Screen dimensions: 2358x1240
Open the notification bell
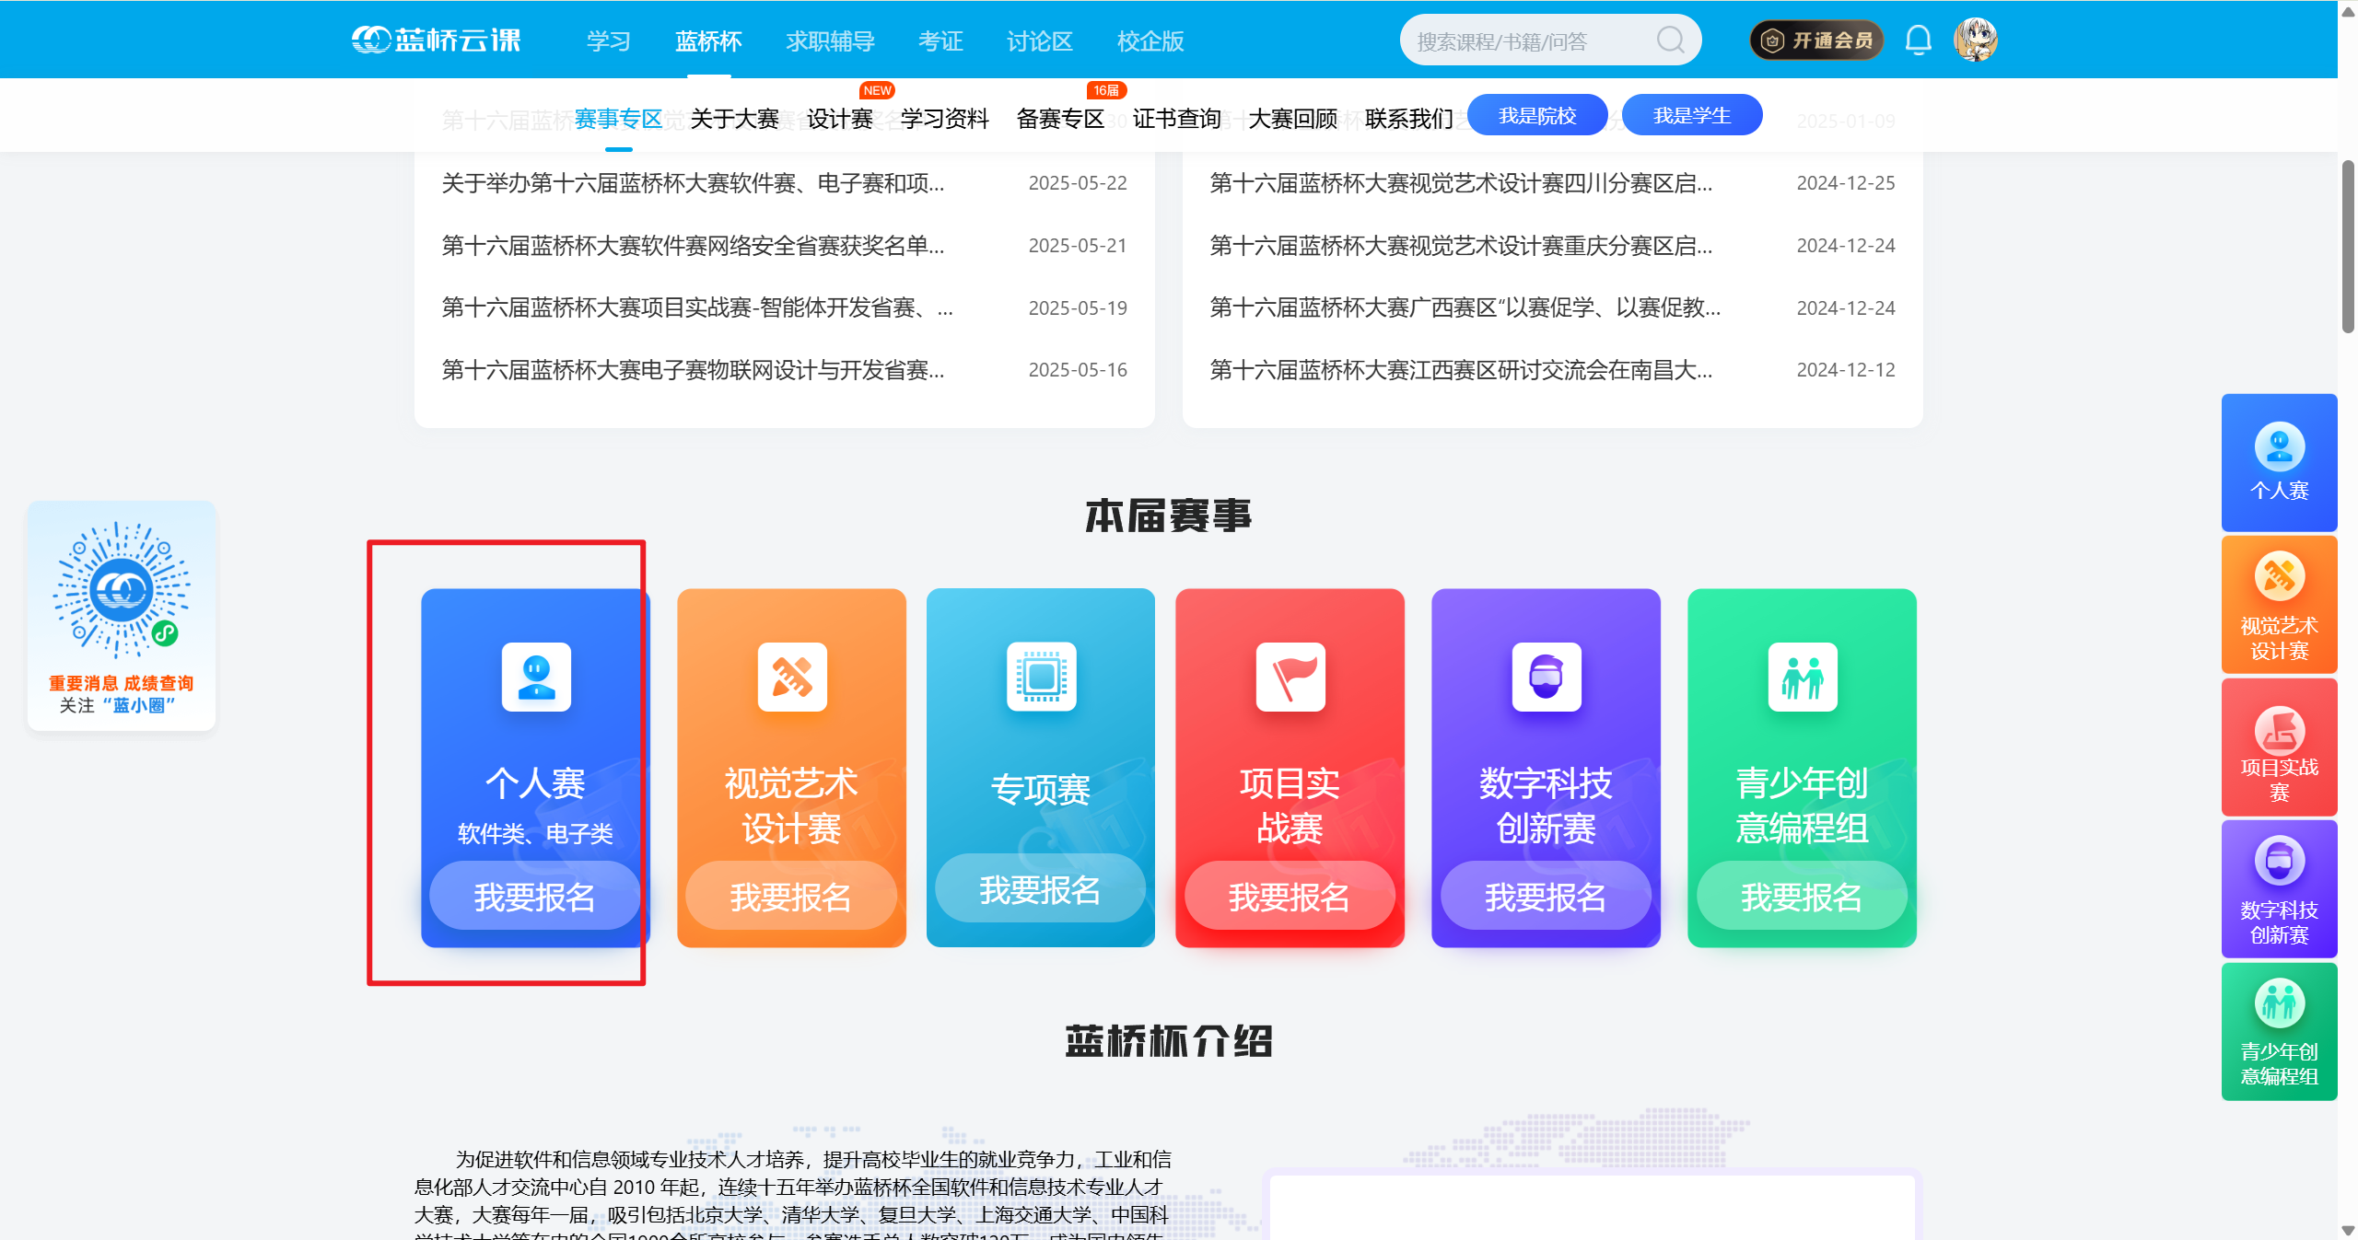(x=1918, y=40)
